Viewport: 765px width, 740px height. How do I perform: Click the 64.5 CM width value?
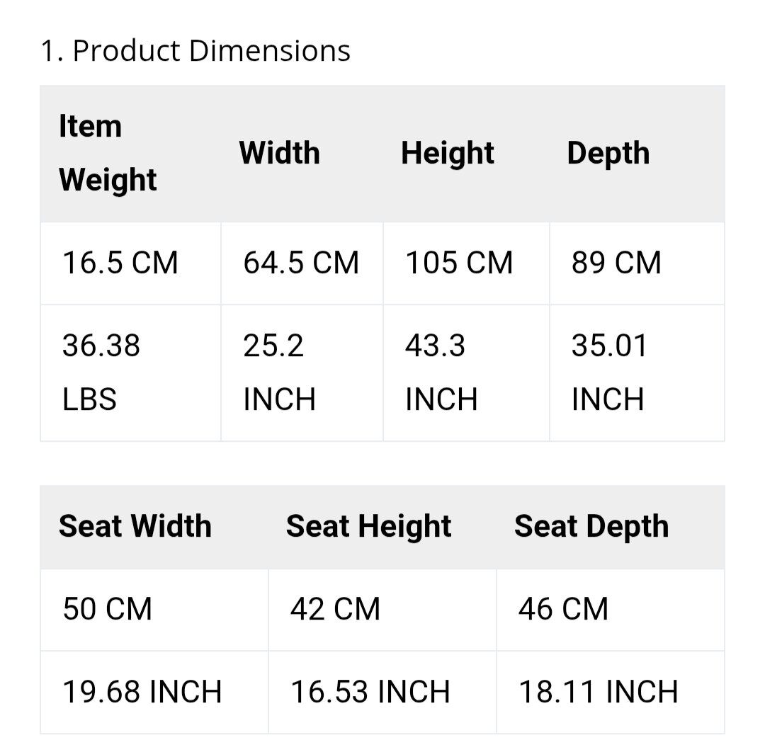(301, 263)
